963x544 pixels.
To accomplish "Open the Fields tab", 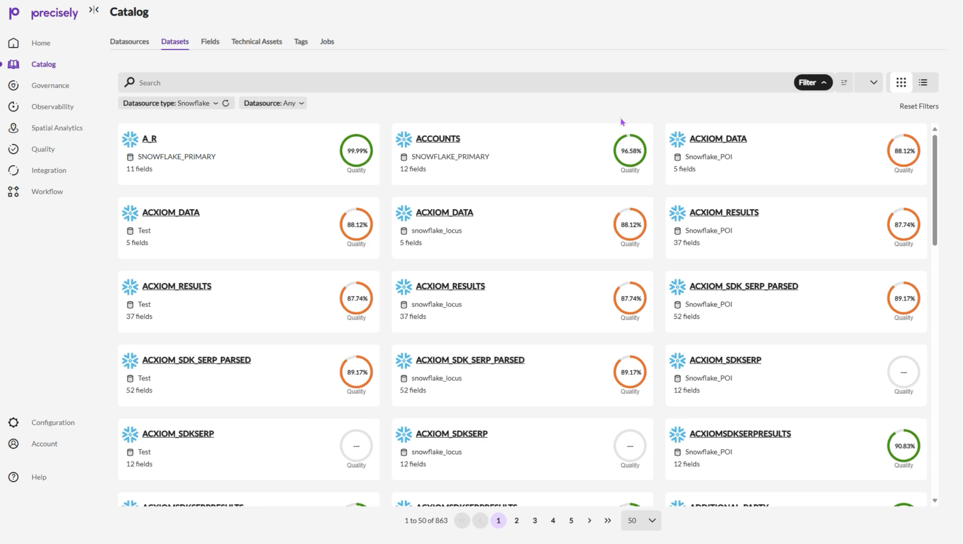I will point(210,41).
